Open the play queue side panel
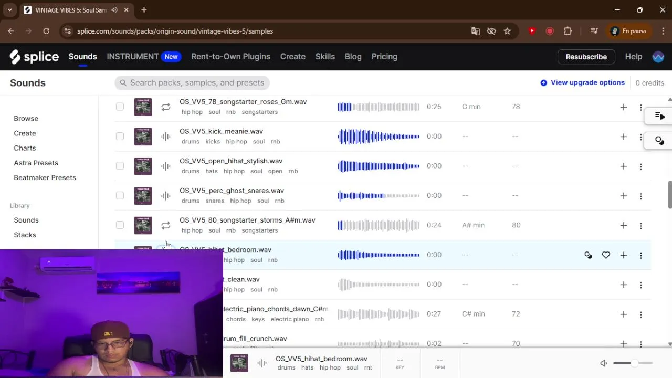 coord(660,116)
